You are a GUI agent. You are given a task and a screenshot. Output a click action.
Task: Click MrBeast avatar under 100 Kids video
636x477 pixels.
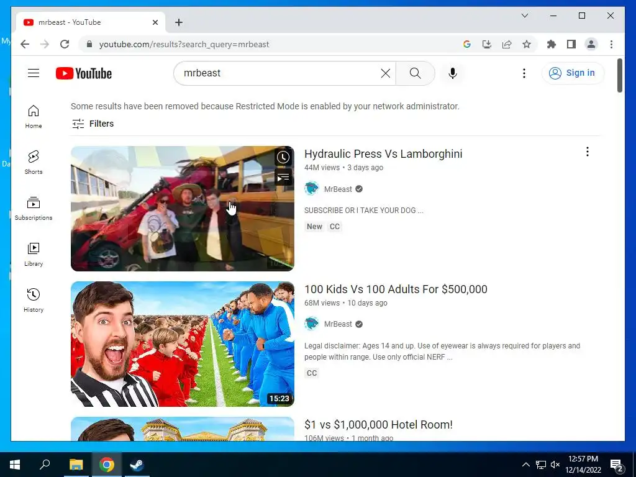pyautogui.click(x=312, y=324)
